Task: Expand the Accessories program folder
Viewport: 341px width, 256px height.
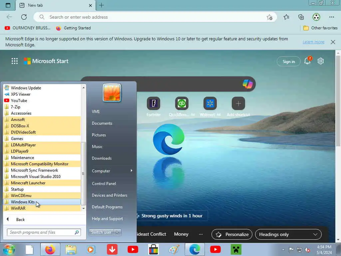Action: (42, 113)
